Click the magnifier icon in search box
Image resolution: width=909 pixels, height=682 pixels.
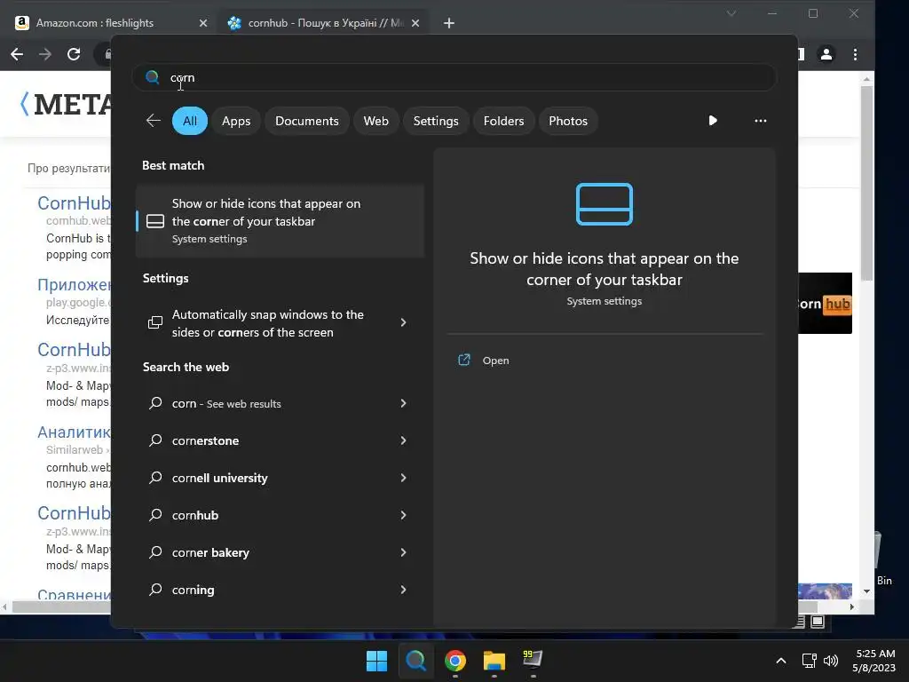pos(152,77)
